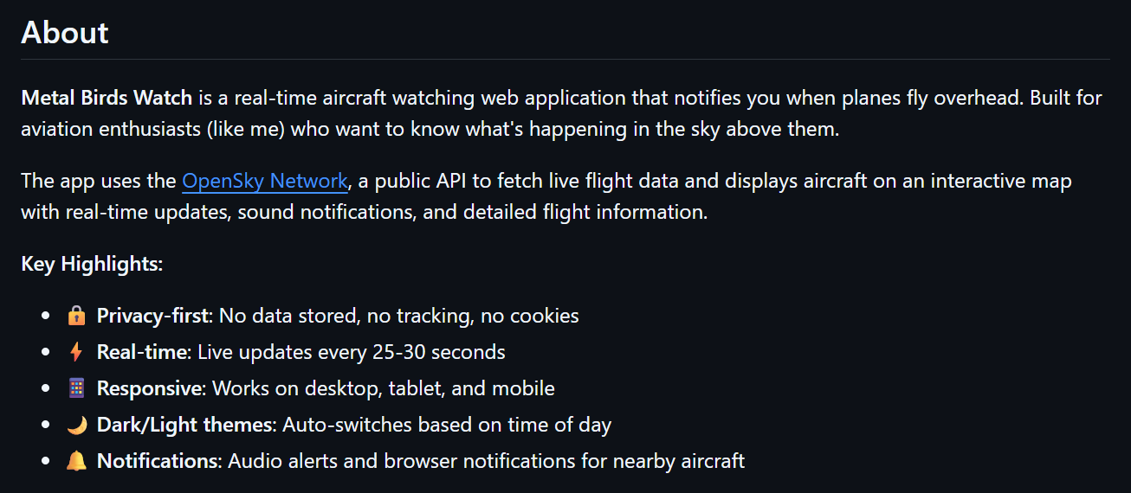1131x493 pixels.
Task: Click the text 'Auto-switches based on time of day'
Action: 447,426
